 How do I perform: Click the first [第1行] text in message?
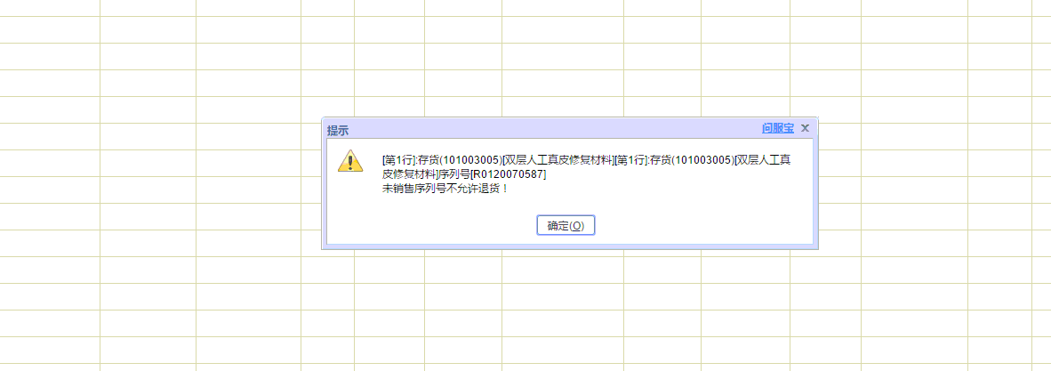coord(398,159)
